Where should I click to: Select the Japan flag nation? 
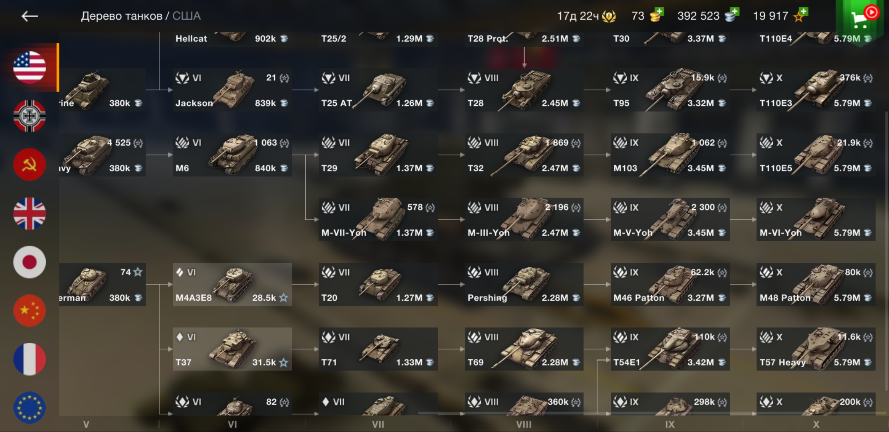(x=30, y=262)
